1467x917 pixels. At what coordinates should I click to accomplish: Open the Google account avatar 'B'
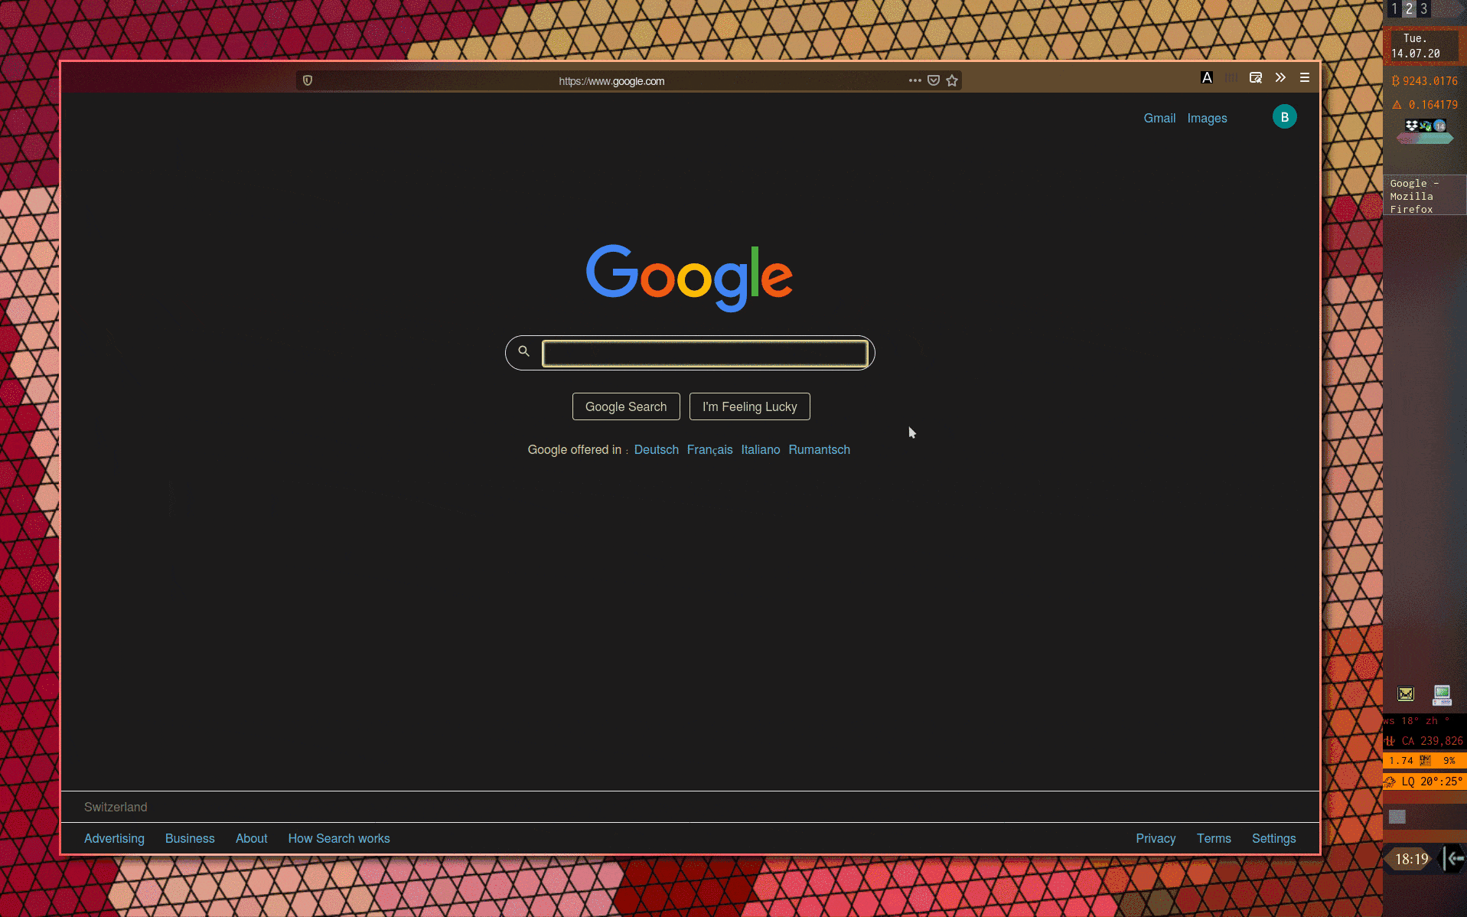coord(1284,117)
